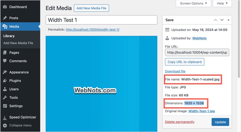Click the Speed Optimizer rocket icon

coord(5,117)
